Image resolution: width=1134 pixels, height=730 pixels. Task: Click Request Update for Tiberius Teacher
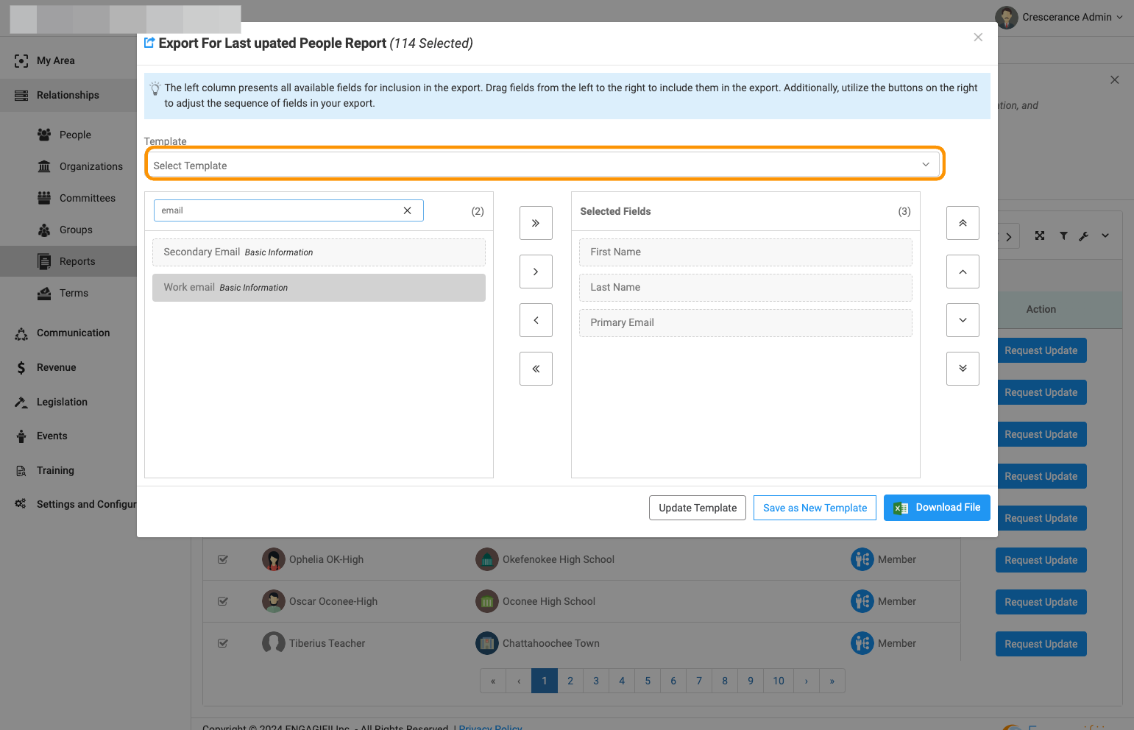coord(1041,644)
